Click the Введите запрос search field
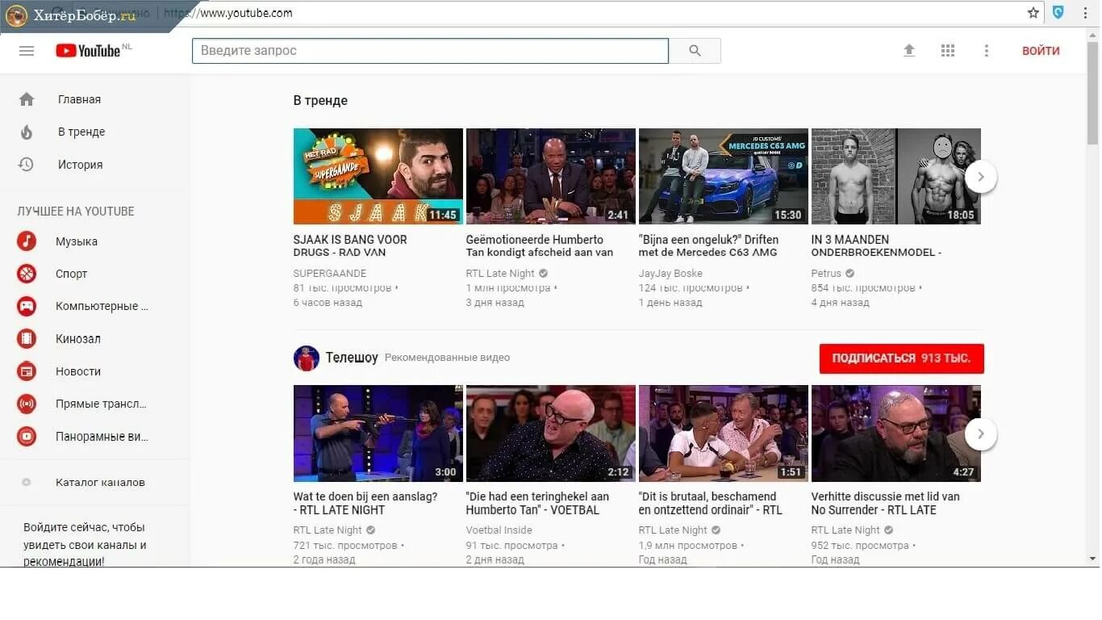 430,51
